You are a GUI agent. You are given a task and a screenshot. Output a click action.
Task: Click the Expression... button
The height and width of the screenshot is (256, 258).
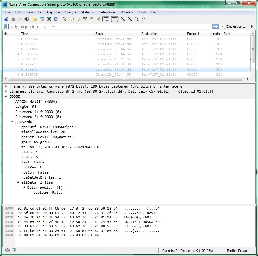236,26
